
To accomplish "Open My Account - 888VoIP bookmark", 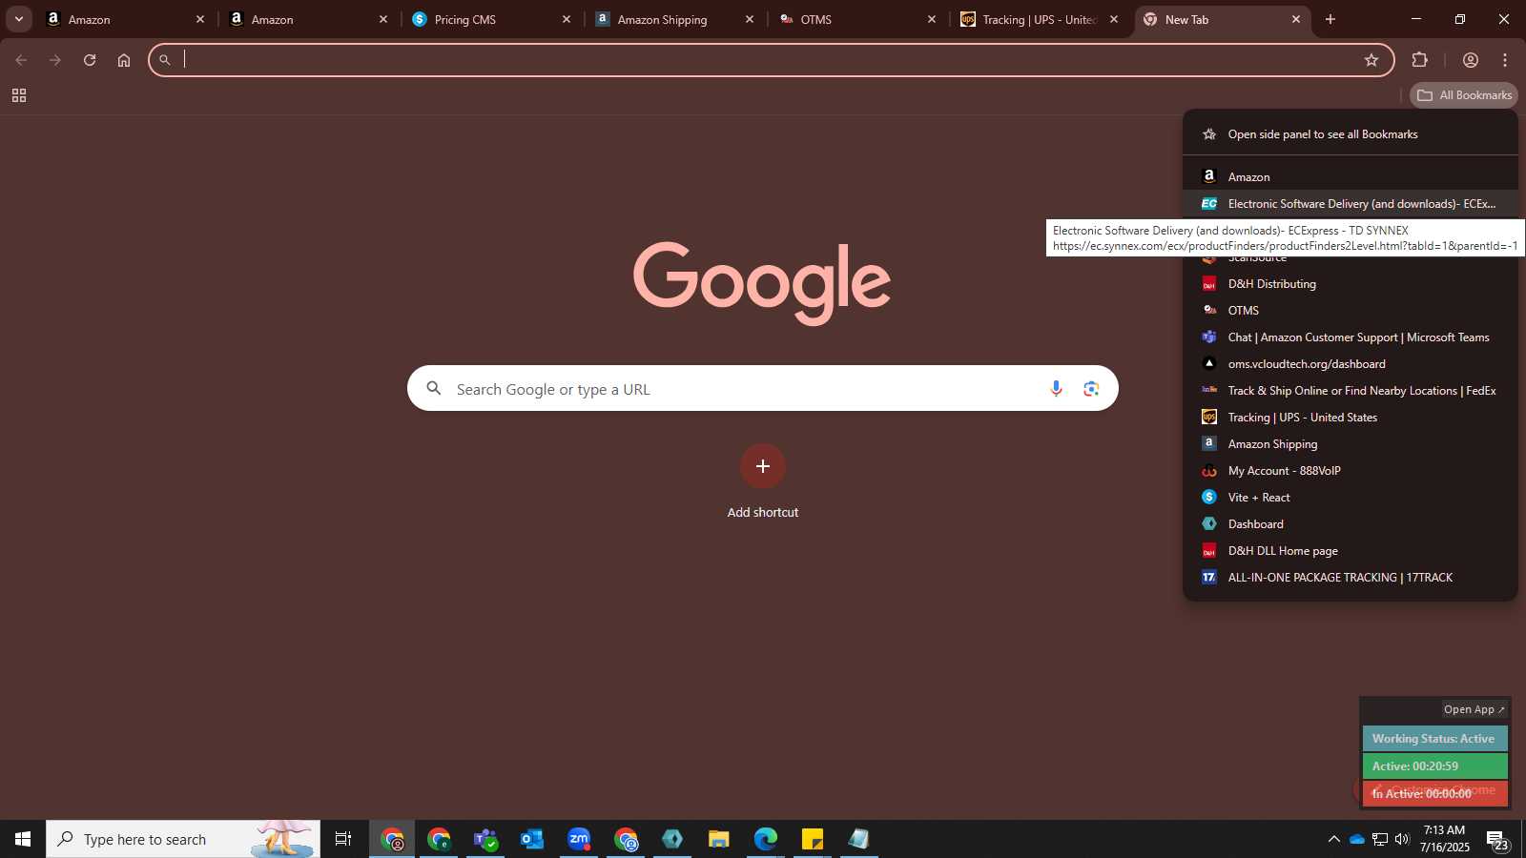I will 1350,471.
